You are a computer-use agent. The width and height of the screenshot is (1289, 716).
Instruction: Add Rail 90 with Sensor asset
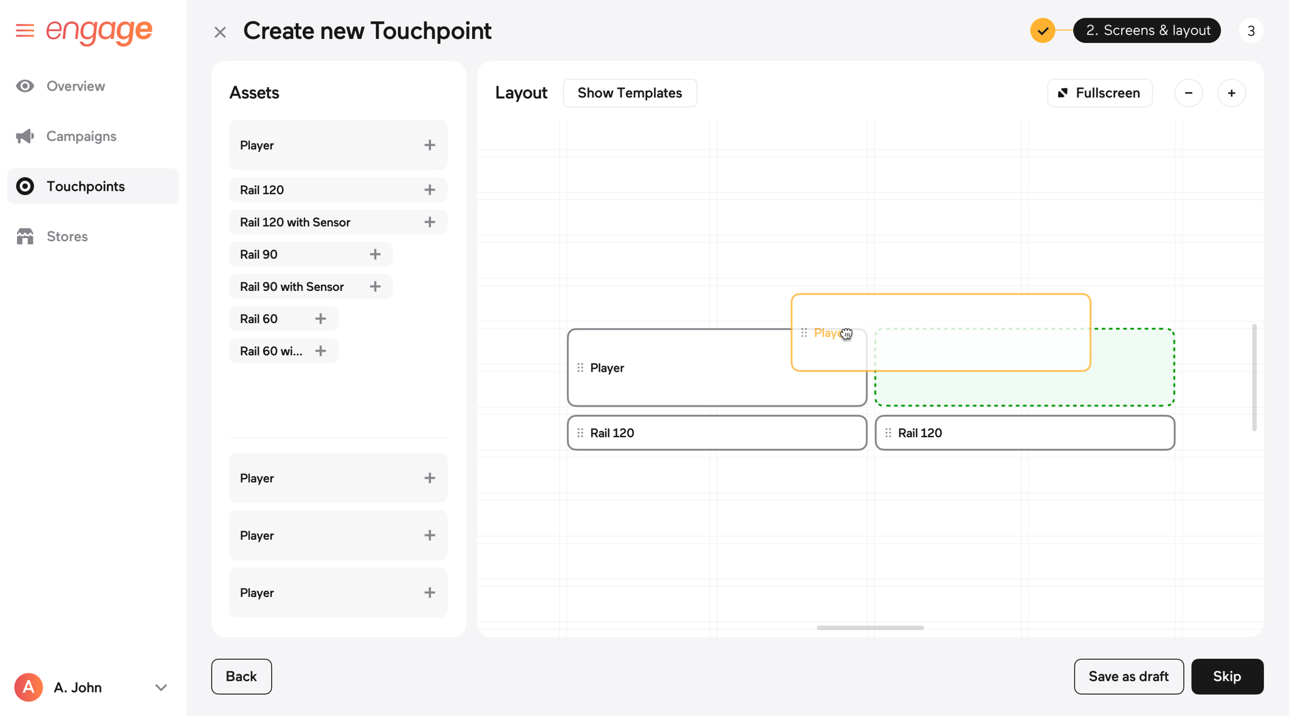[x=375, y=287]
